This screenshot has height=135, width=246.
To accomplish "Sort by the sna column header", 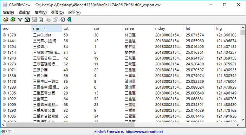I will [46, 28].
